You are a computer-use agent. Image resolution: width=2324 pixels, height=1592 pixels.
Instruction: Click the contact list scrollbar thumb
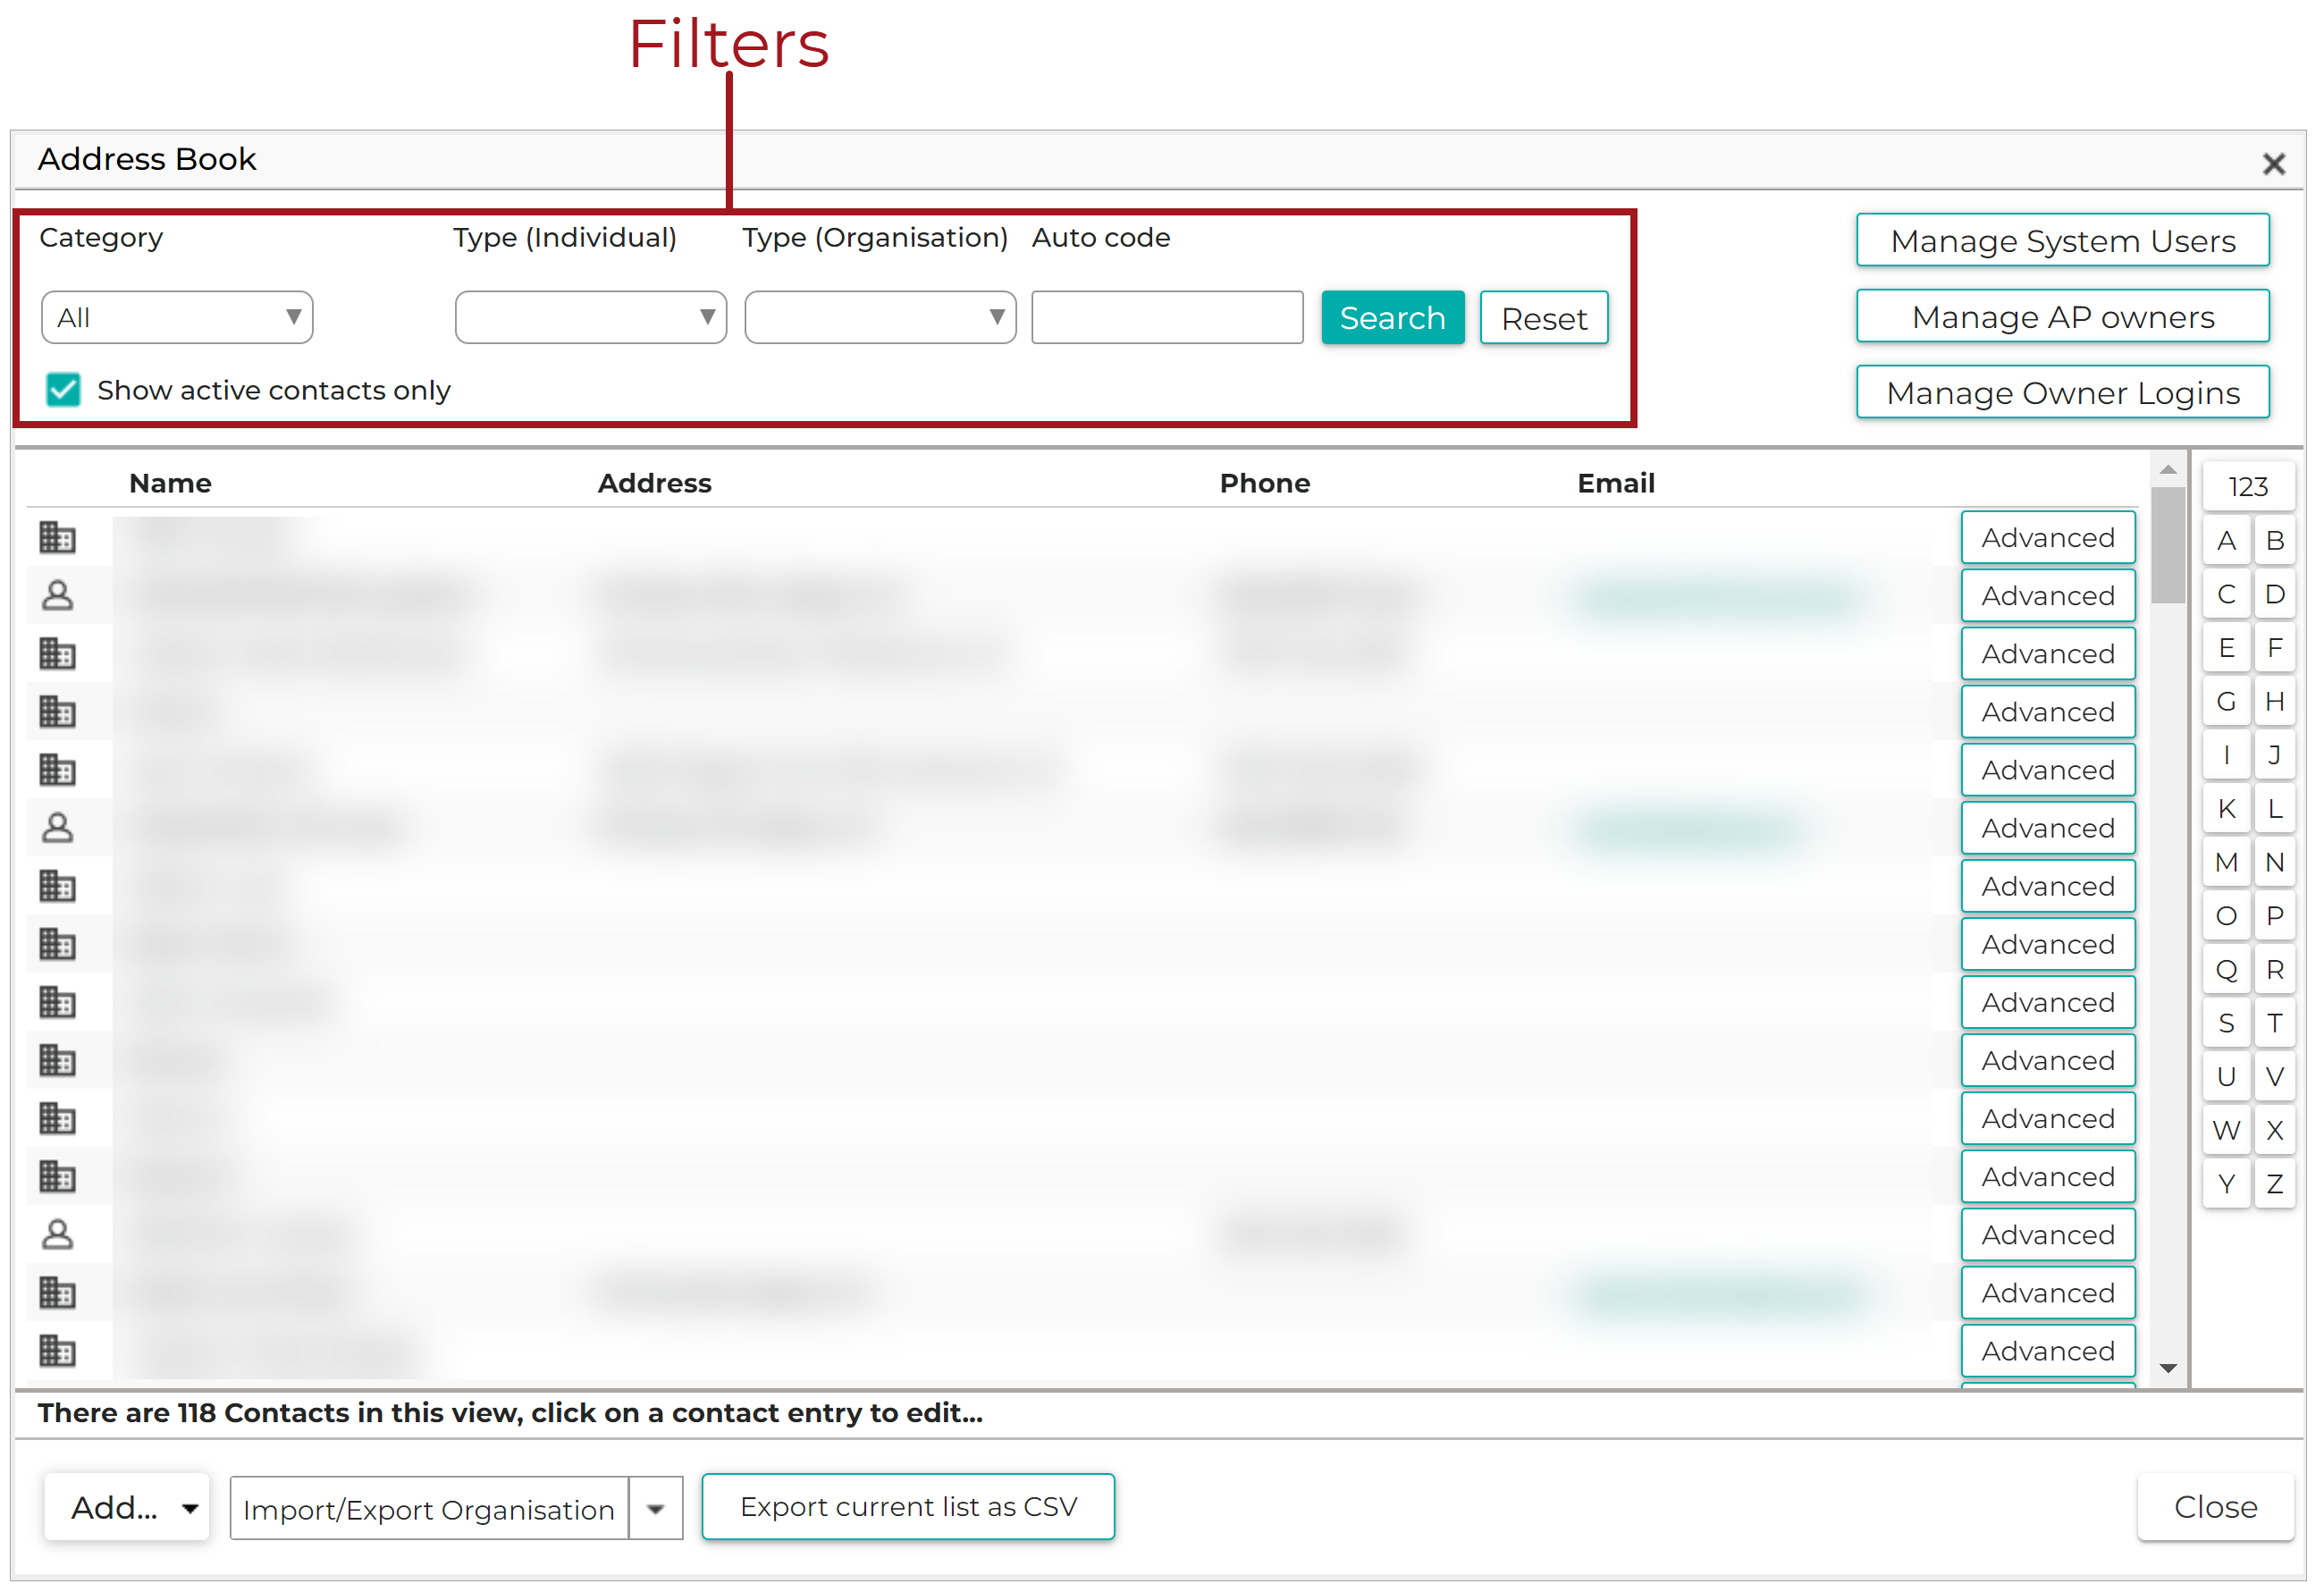point(2168,546)
